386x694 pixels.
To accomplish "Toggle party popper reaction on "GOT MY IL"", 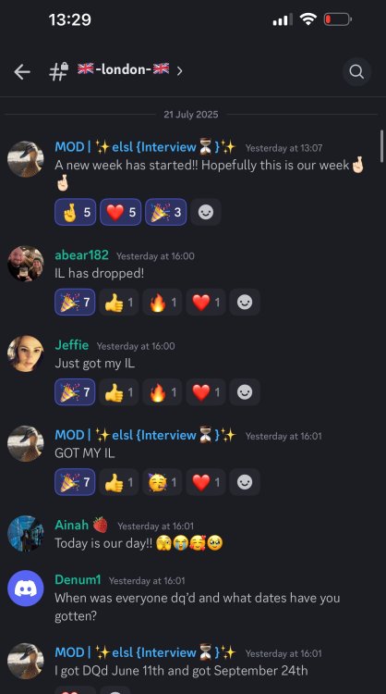I will (x=75, y=482).
